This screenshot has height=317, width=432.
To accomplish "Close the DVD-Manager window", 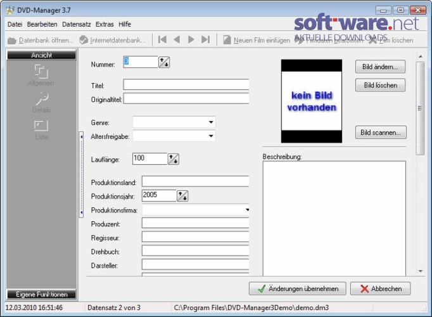I will 418,11.
